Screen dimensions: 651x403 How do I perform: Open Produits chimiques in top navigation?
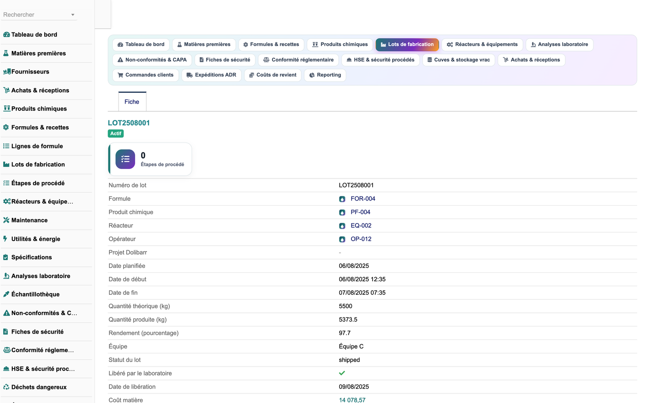(340, 45)
